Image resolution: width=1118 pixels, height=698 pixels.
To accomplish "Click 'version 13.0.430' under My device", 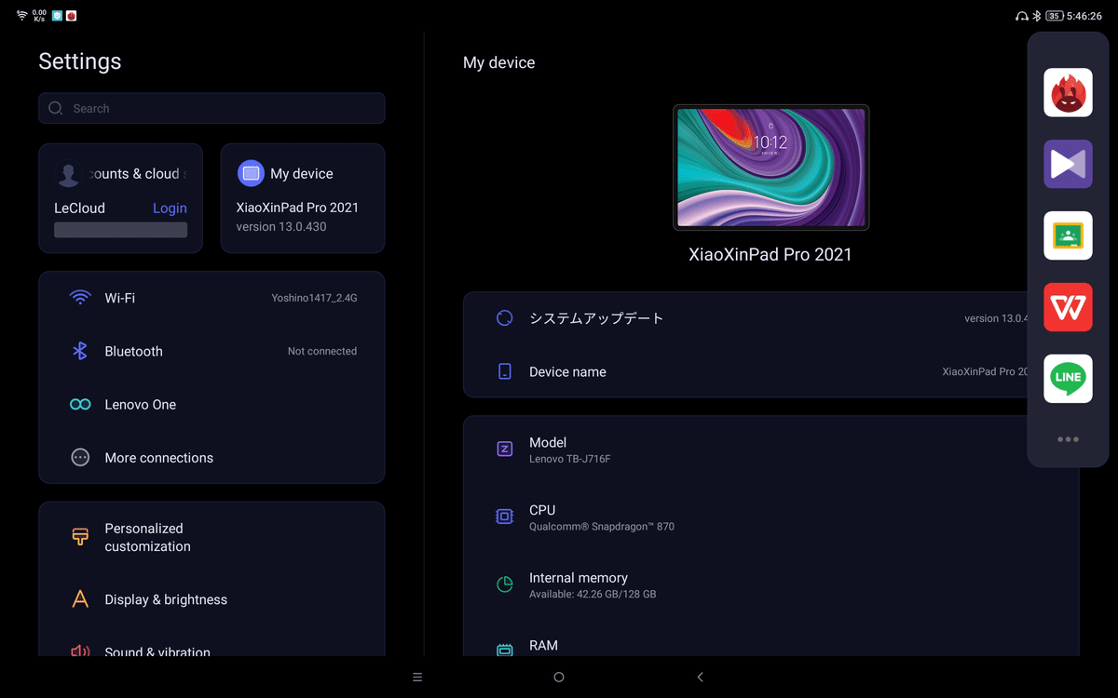I will pos(281,226).
